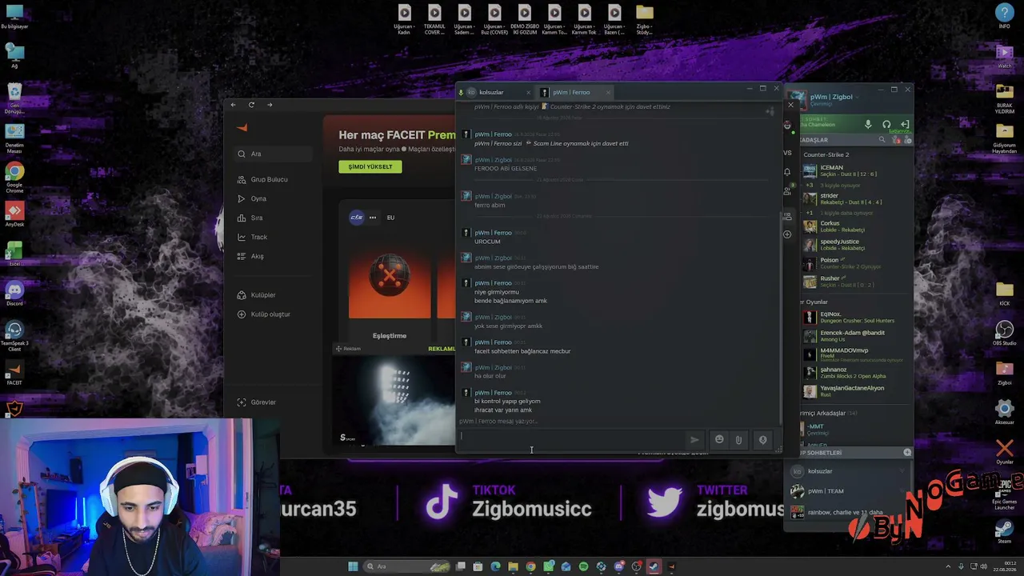Close the kolsuzlar chat tab
This screenshot has height=576, width=1024.
(528, 93)
